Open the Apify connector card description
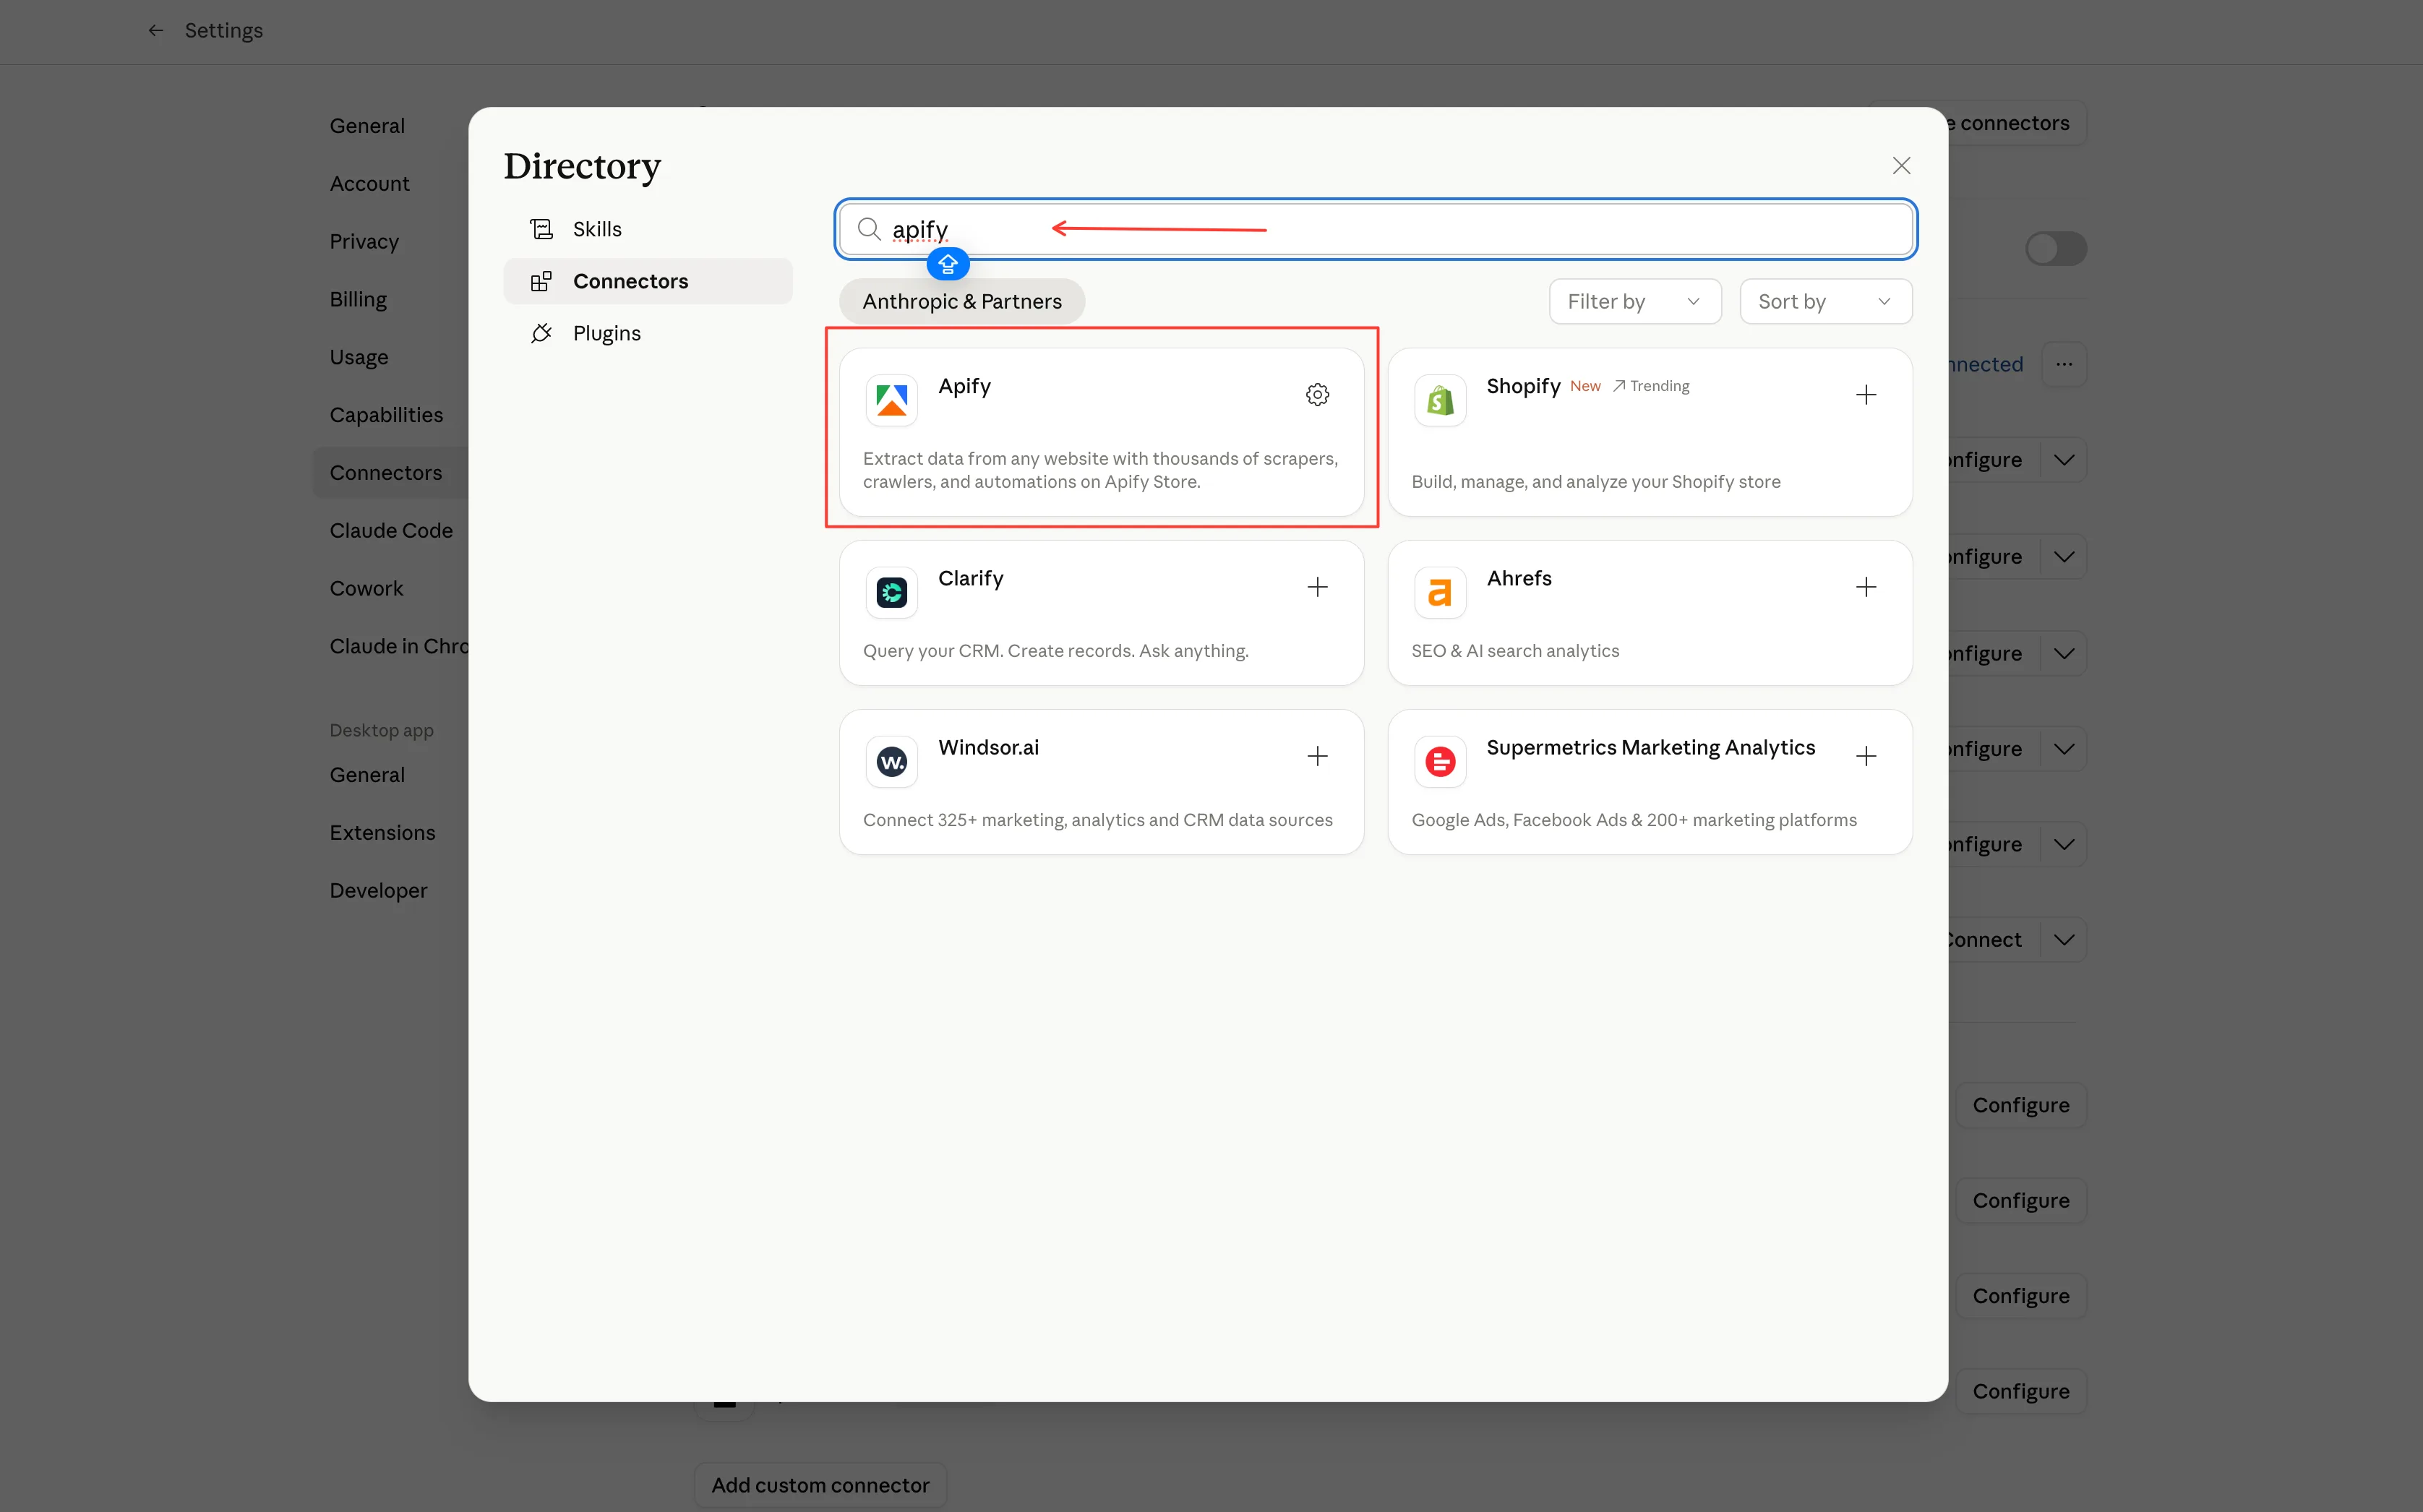This screenshot has height=1512, width=2423. point(1100,470)
